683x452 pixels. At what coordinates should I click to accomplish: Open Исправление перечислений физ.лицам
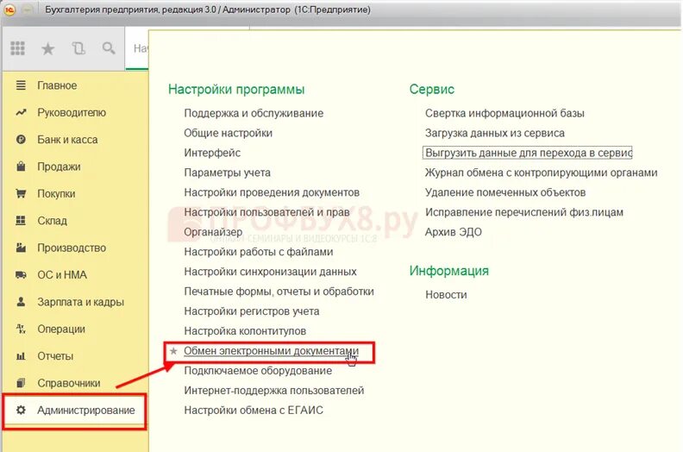(524, 212)
